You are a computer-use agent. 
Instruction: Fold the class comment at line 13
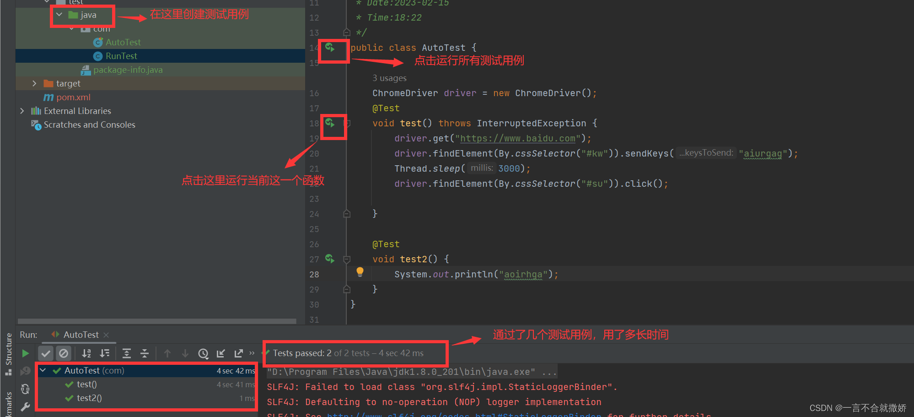coord(347,32)
